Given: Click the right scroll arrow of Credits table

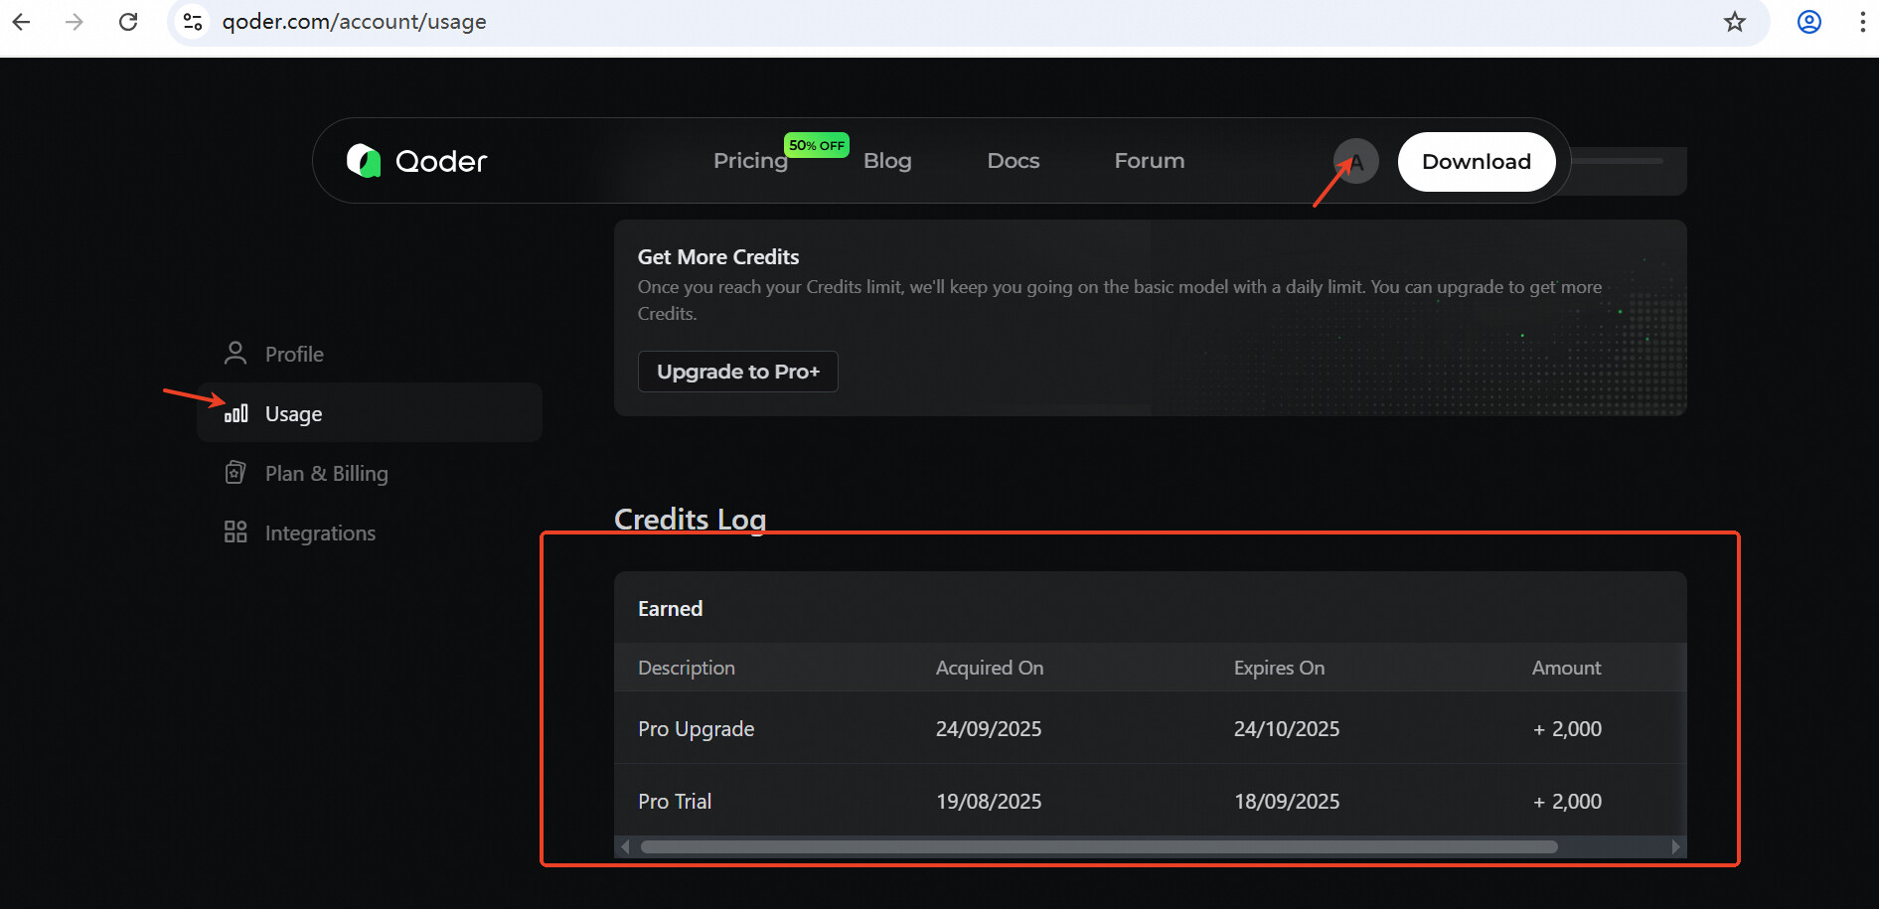Looking at the screenshot, I should tap(1675, 847).
